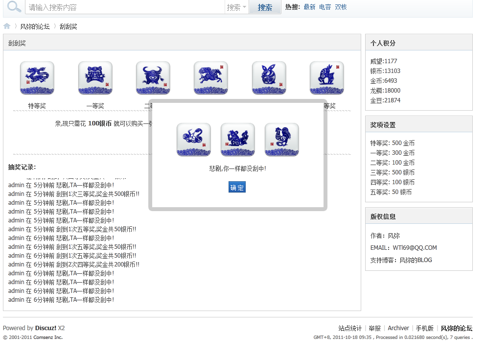This screenshot has height=361, width=487.
Task: Open hot search link 双核
Action: [x=341, y=7]
